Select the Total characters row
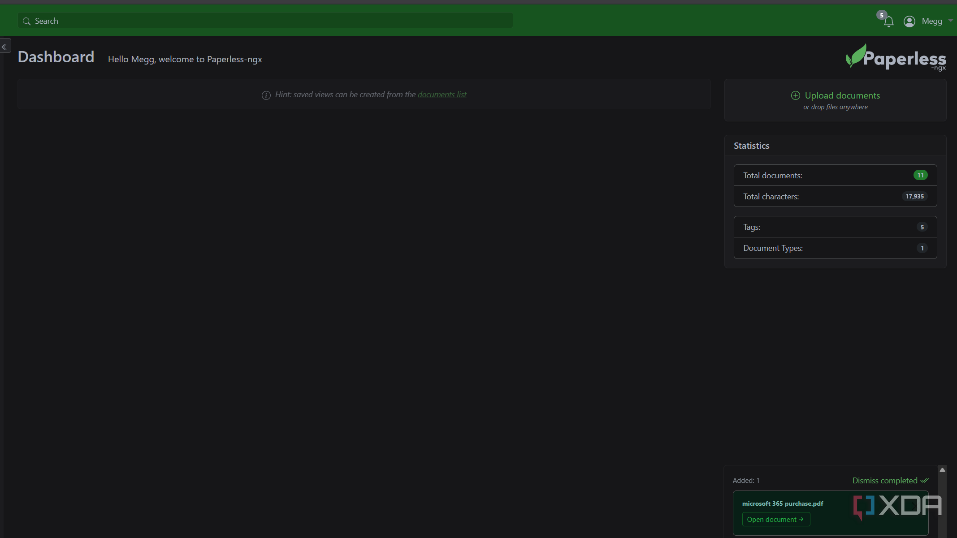Screen dimensions: 957x538 pos(835,196)
